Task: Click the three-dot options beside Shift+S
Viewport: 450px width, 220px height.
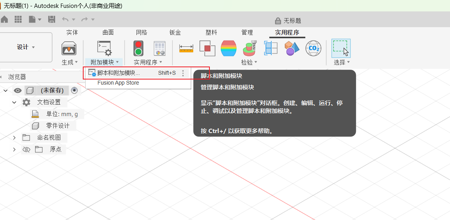Action: coord(183,73)
